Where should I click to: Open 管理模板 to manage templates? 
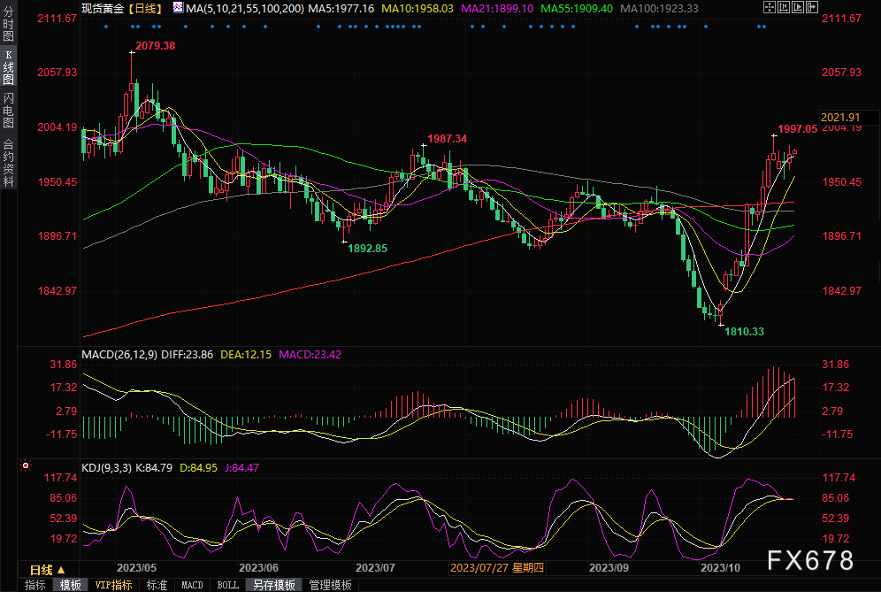[330, 585]
